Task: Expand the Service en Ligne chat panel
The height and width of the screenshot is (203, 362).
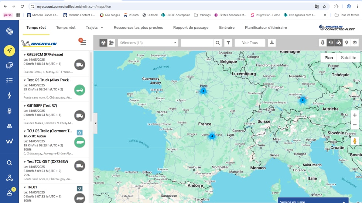Action: tap(313, 200)
